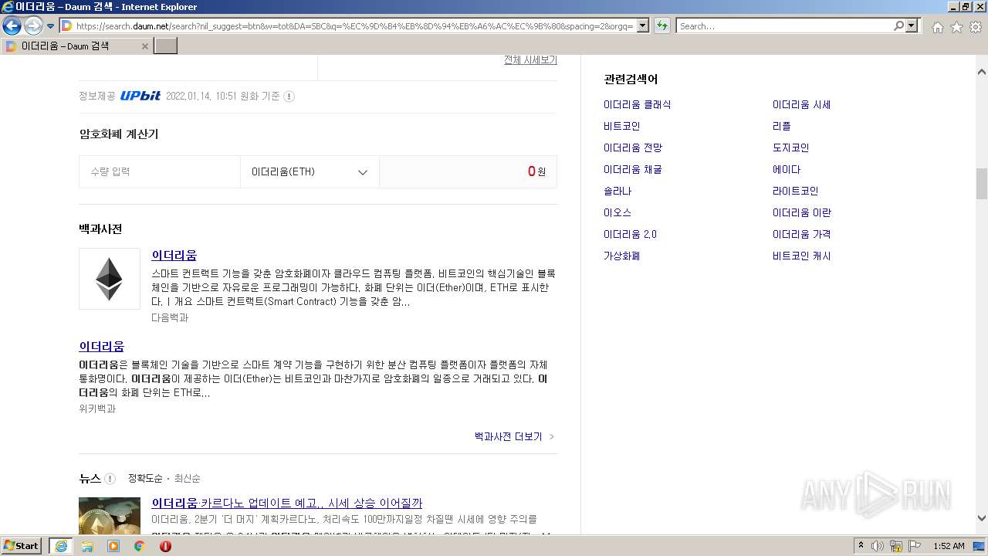Click the Action Center flag icon
Image resolution: width=988 pixels, height=556 pixels.
914,546
